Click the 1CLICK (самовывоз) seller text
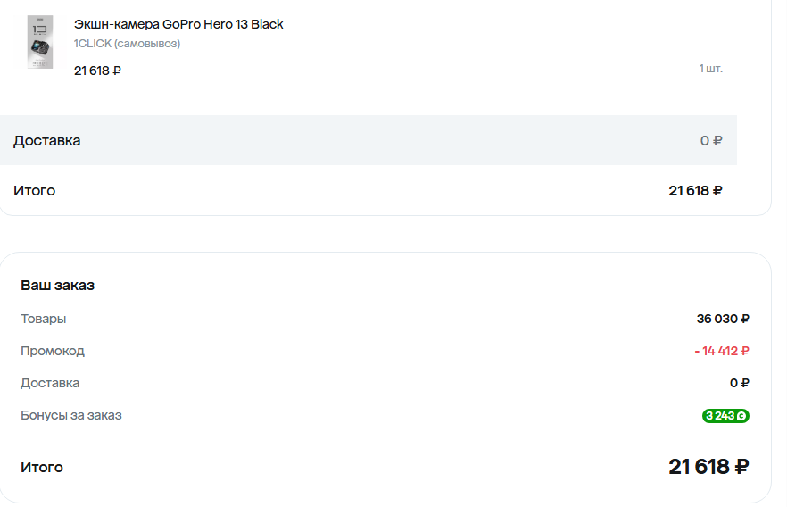This screenshot has width=787, height=507. coord(127,44)
